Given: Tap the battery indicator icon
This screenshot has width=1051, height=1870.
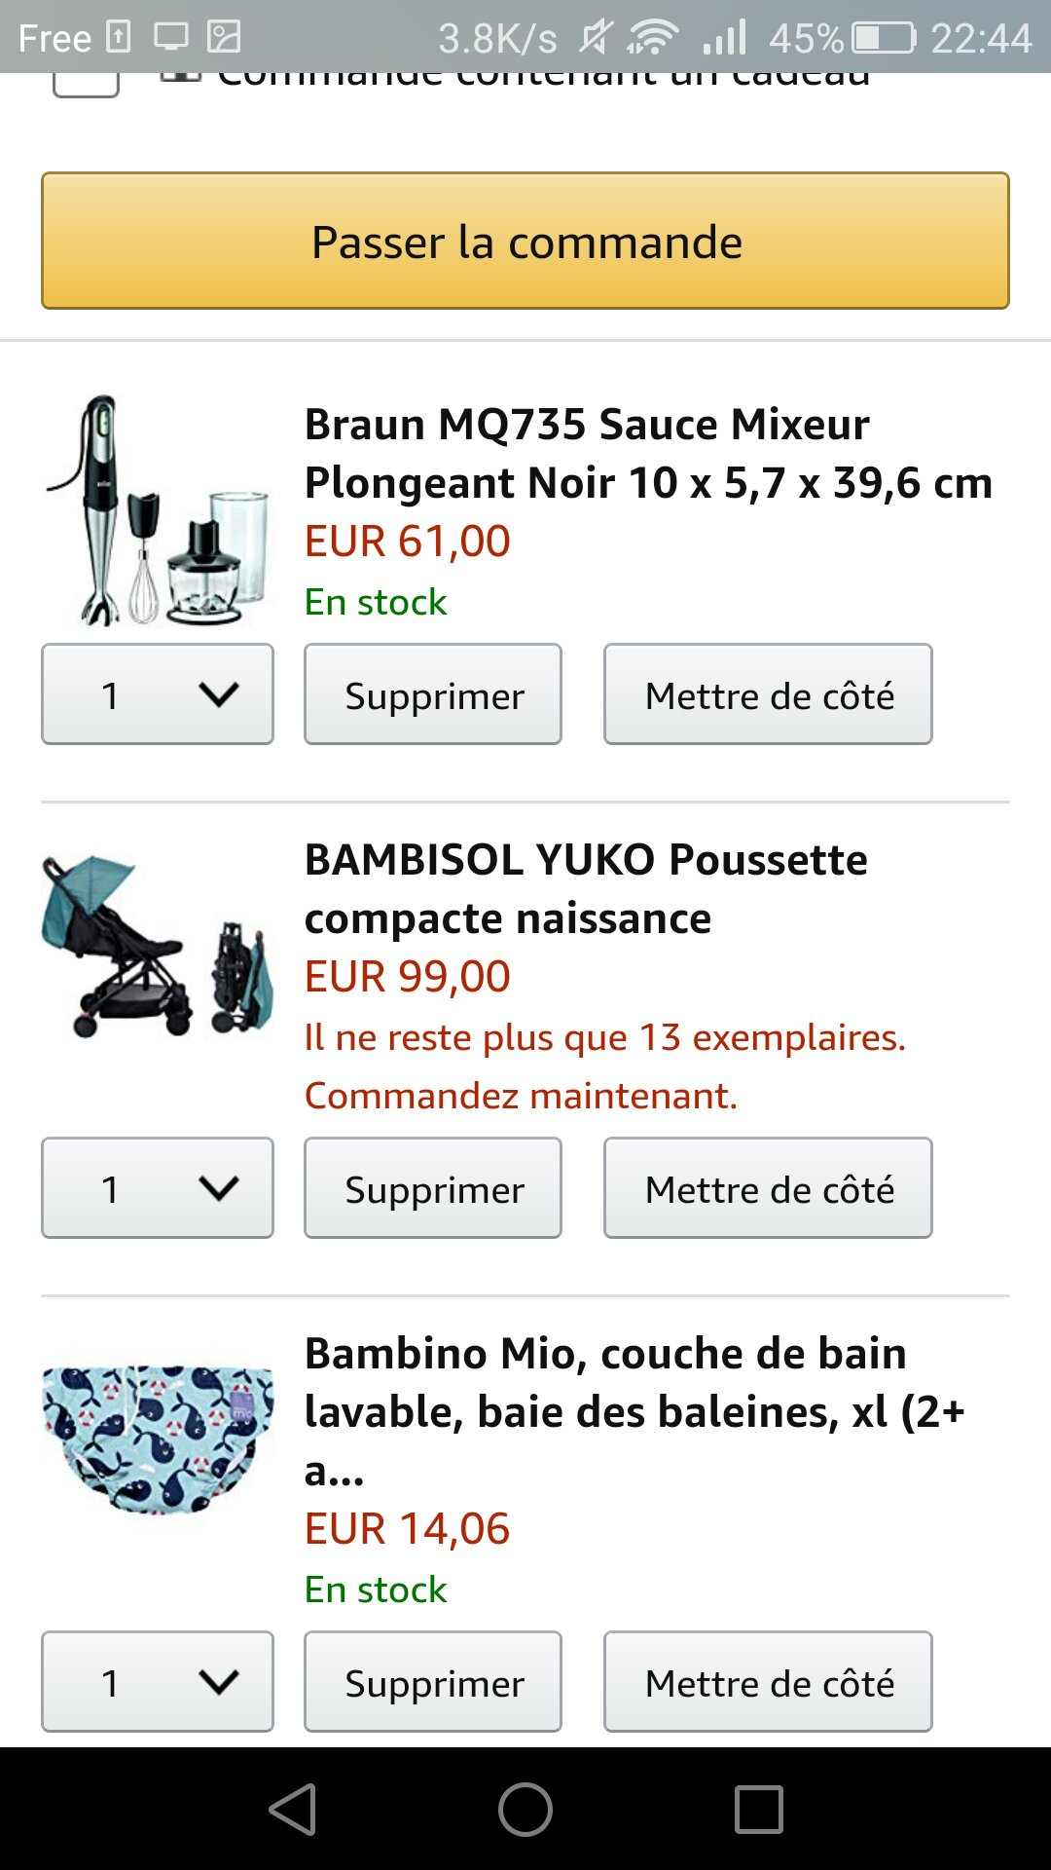Looking at the screenshot, I should coord(884,38).
